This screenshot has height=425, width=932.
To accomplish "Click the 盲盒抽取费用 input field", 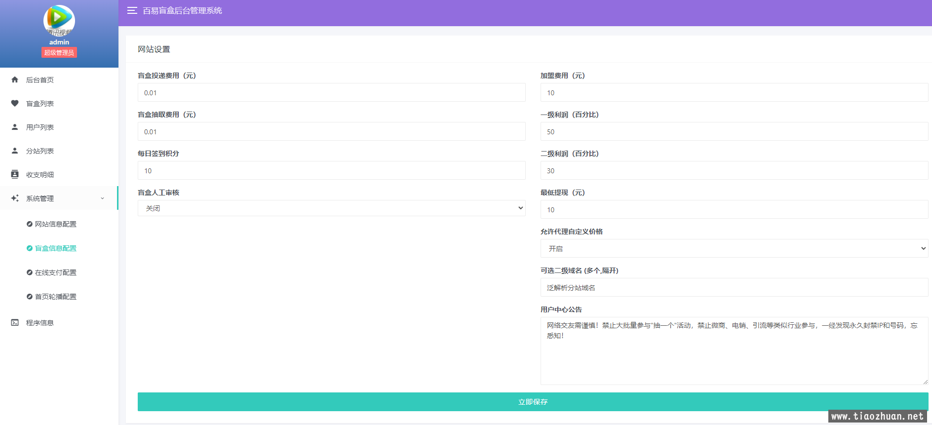I will coord(332,131).
